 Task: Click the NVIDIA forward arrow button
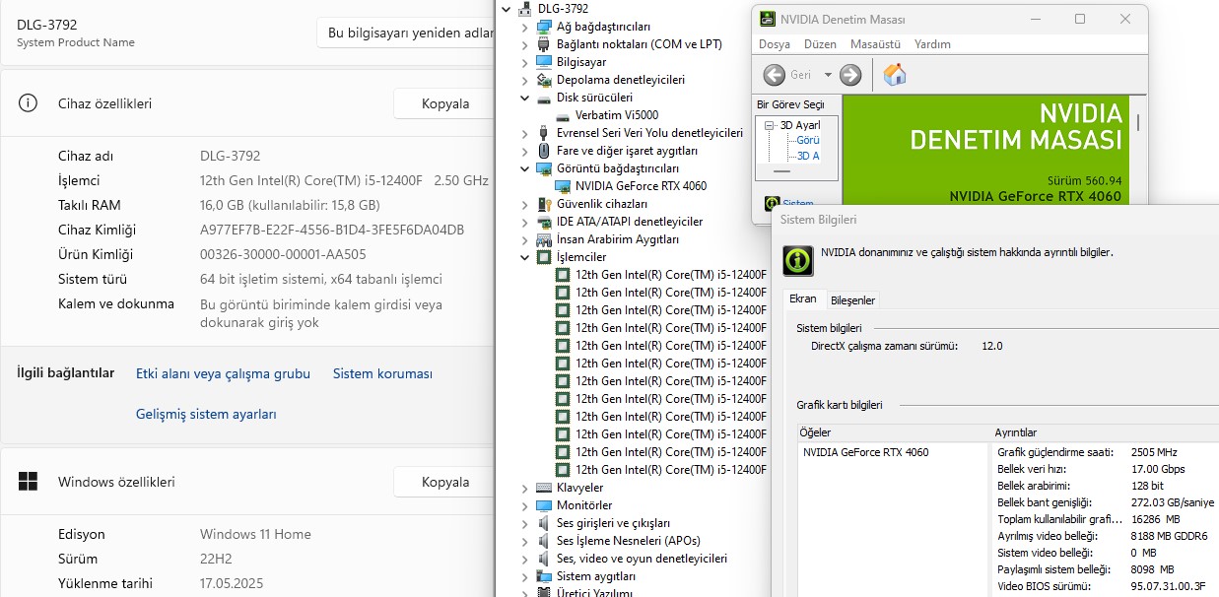tap(850, 75)
